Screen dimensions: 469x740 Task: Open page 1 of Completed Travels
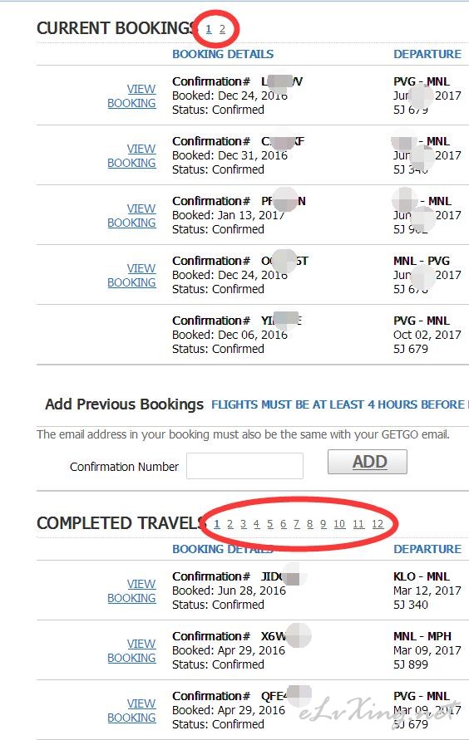coord(217,524)
